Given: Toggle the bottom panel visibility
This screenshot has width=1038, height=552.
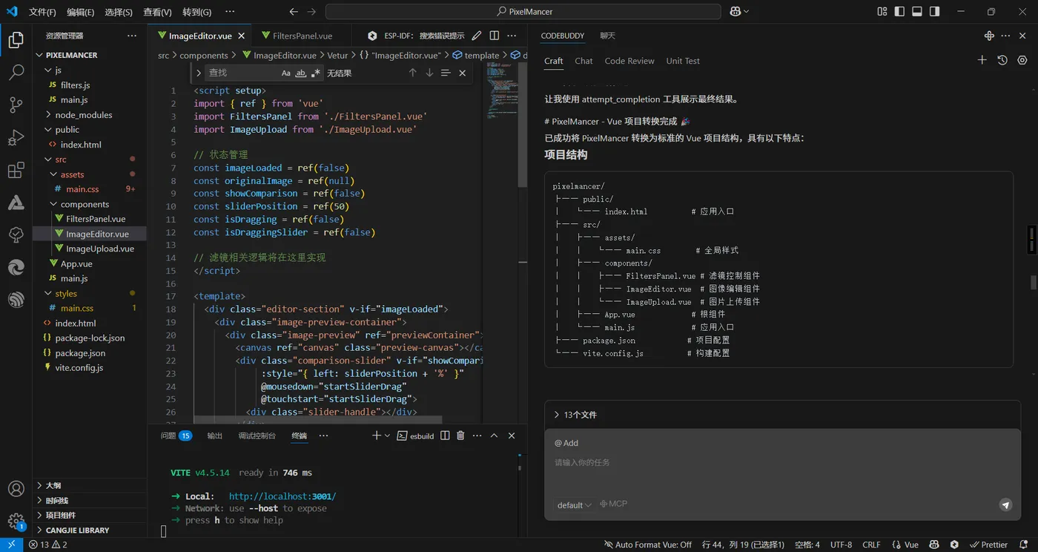Looking at the screenshot, I should point(917,11).
